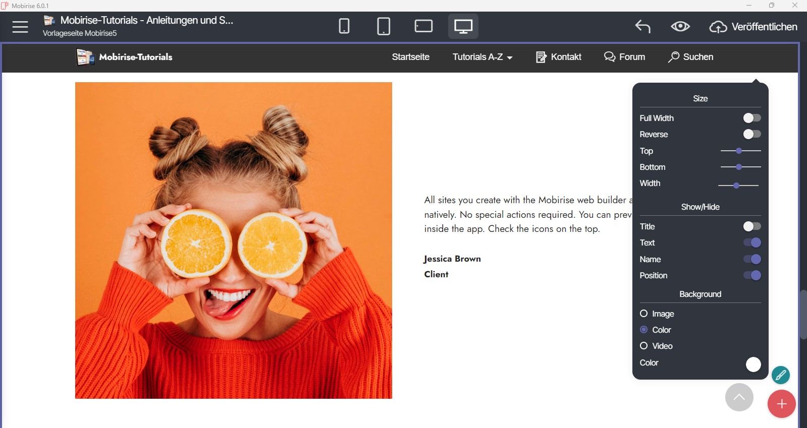Toggle the Reverse switch
Viewport: 807px width, 428px height.
751,134
